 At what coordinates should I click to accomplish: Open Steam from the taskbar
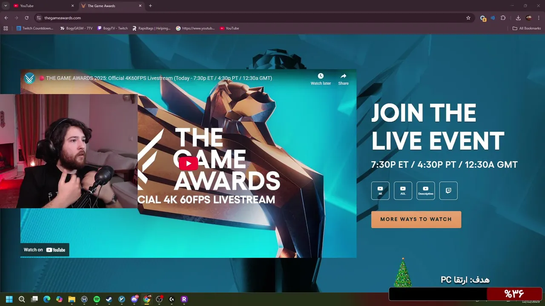click(109, 299)
